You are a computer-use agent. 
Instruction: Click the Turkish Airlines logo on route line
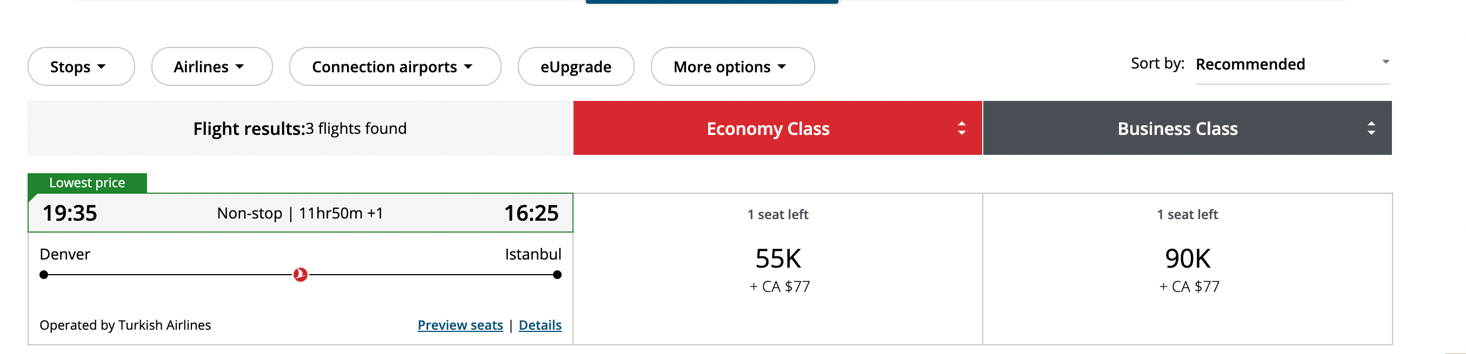pyautogui.click(x=300, y=275)
